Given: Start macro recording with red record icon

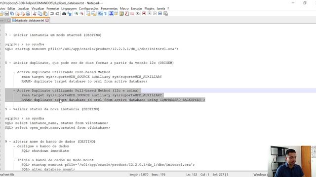Looking at the screenshot, I should 144,14.
